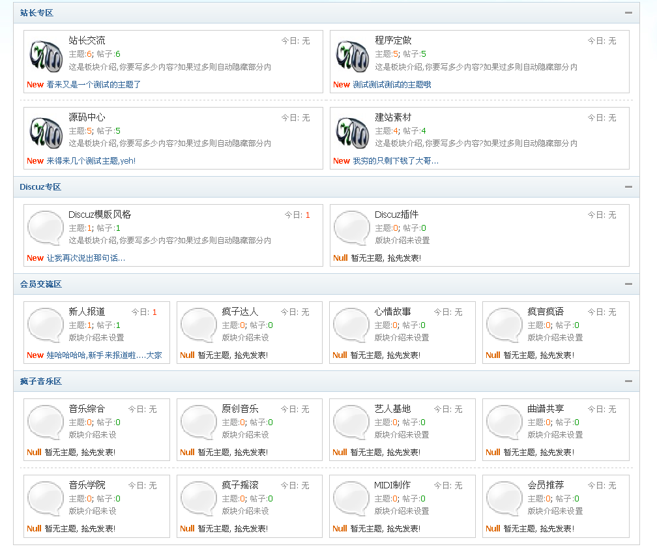Click the Discuz模版风格 speech bubble icon

click(45, 228)
